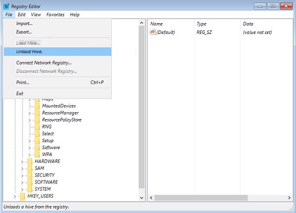Click the SAM key folder icon
296x213 pixels.
30,168
